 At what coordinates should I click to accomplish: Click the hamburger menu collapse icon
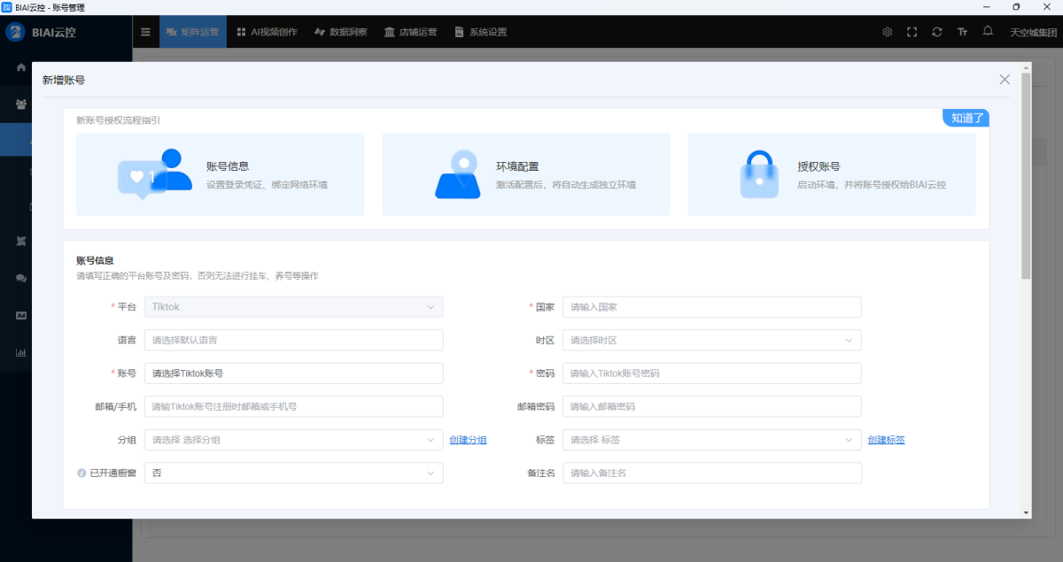[146, 32]
